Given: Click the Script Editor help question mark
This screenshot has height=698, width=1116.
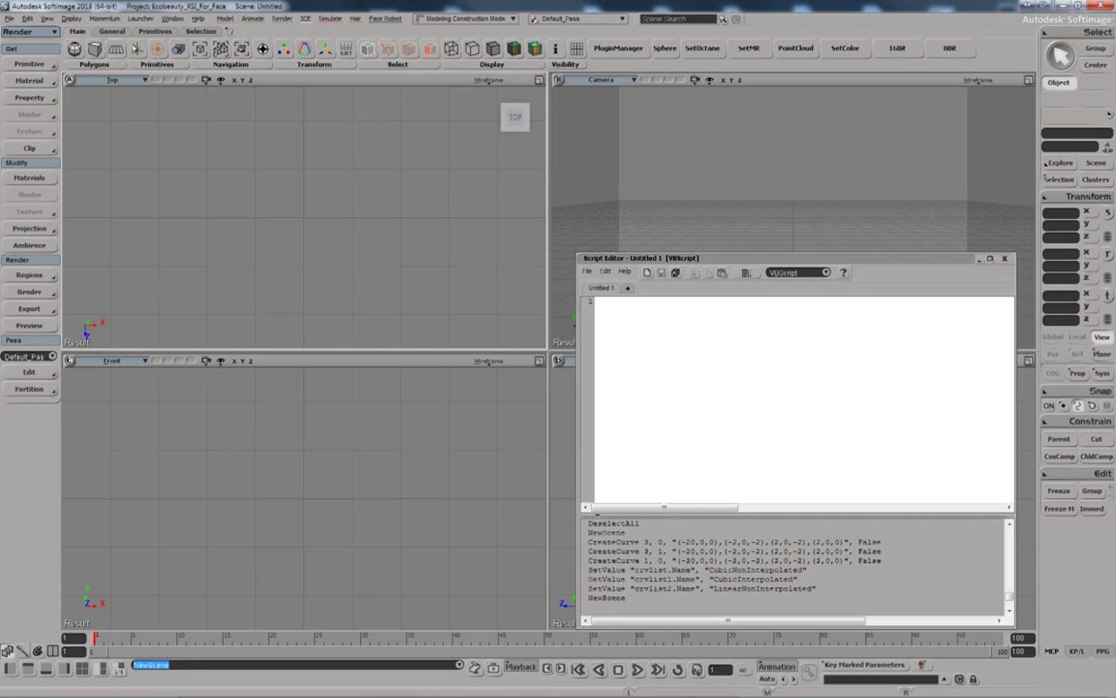Looking at the screenshot, I should coord(843,273).
